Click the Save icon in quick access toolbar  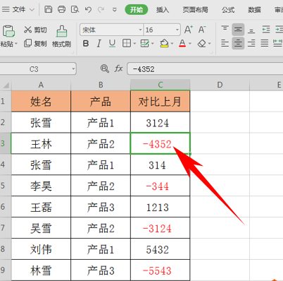tap(48, 9)
